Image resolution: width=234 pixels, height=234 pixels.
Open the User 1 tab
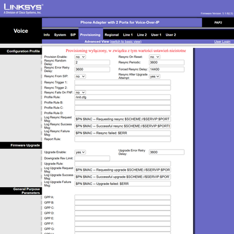coord(156,35)
